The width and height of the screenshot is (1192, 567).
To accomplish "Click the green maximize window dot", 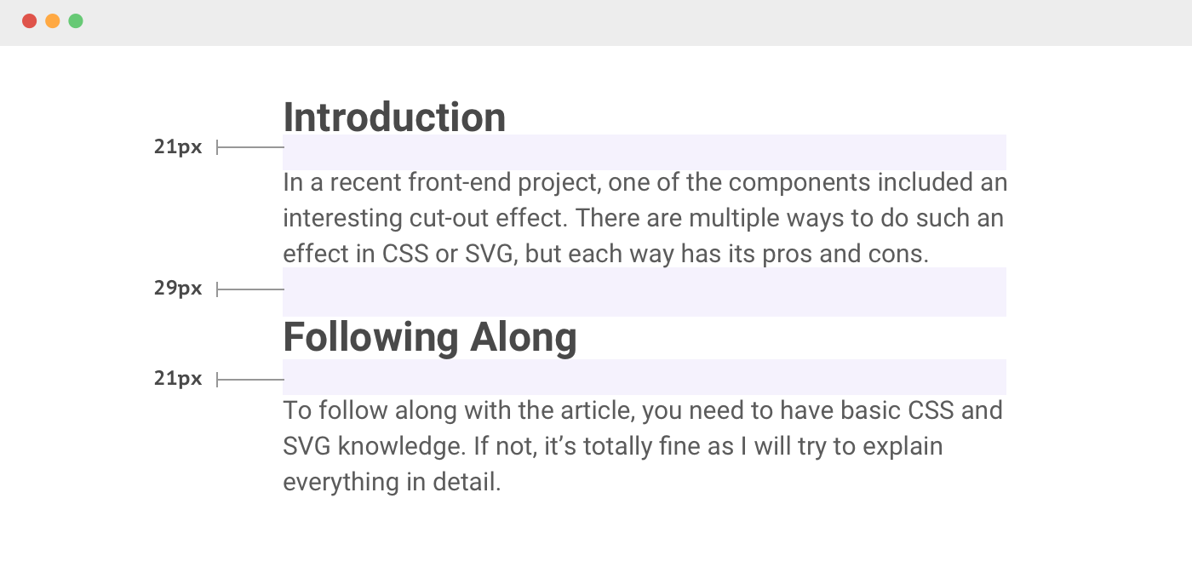I will [x=76, y=21].
